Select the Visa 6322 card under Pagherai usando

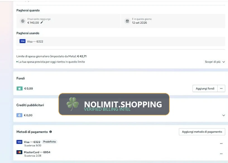121,41
